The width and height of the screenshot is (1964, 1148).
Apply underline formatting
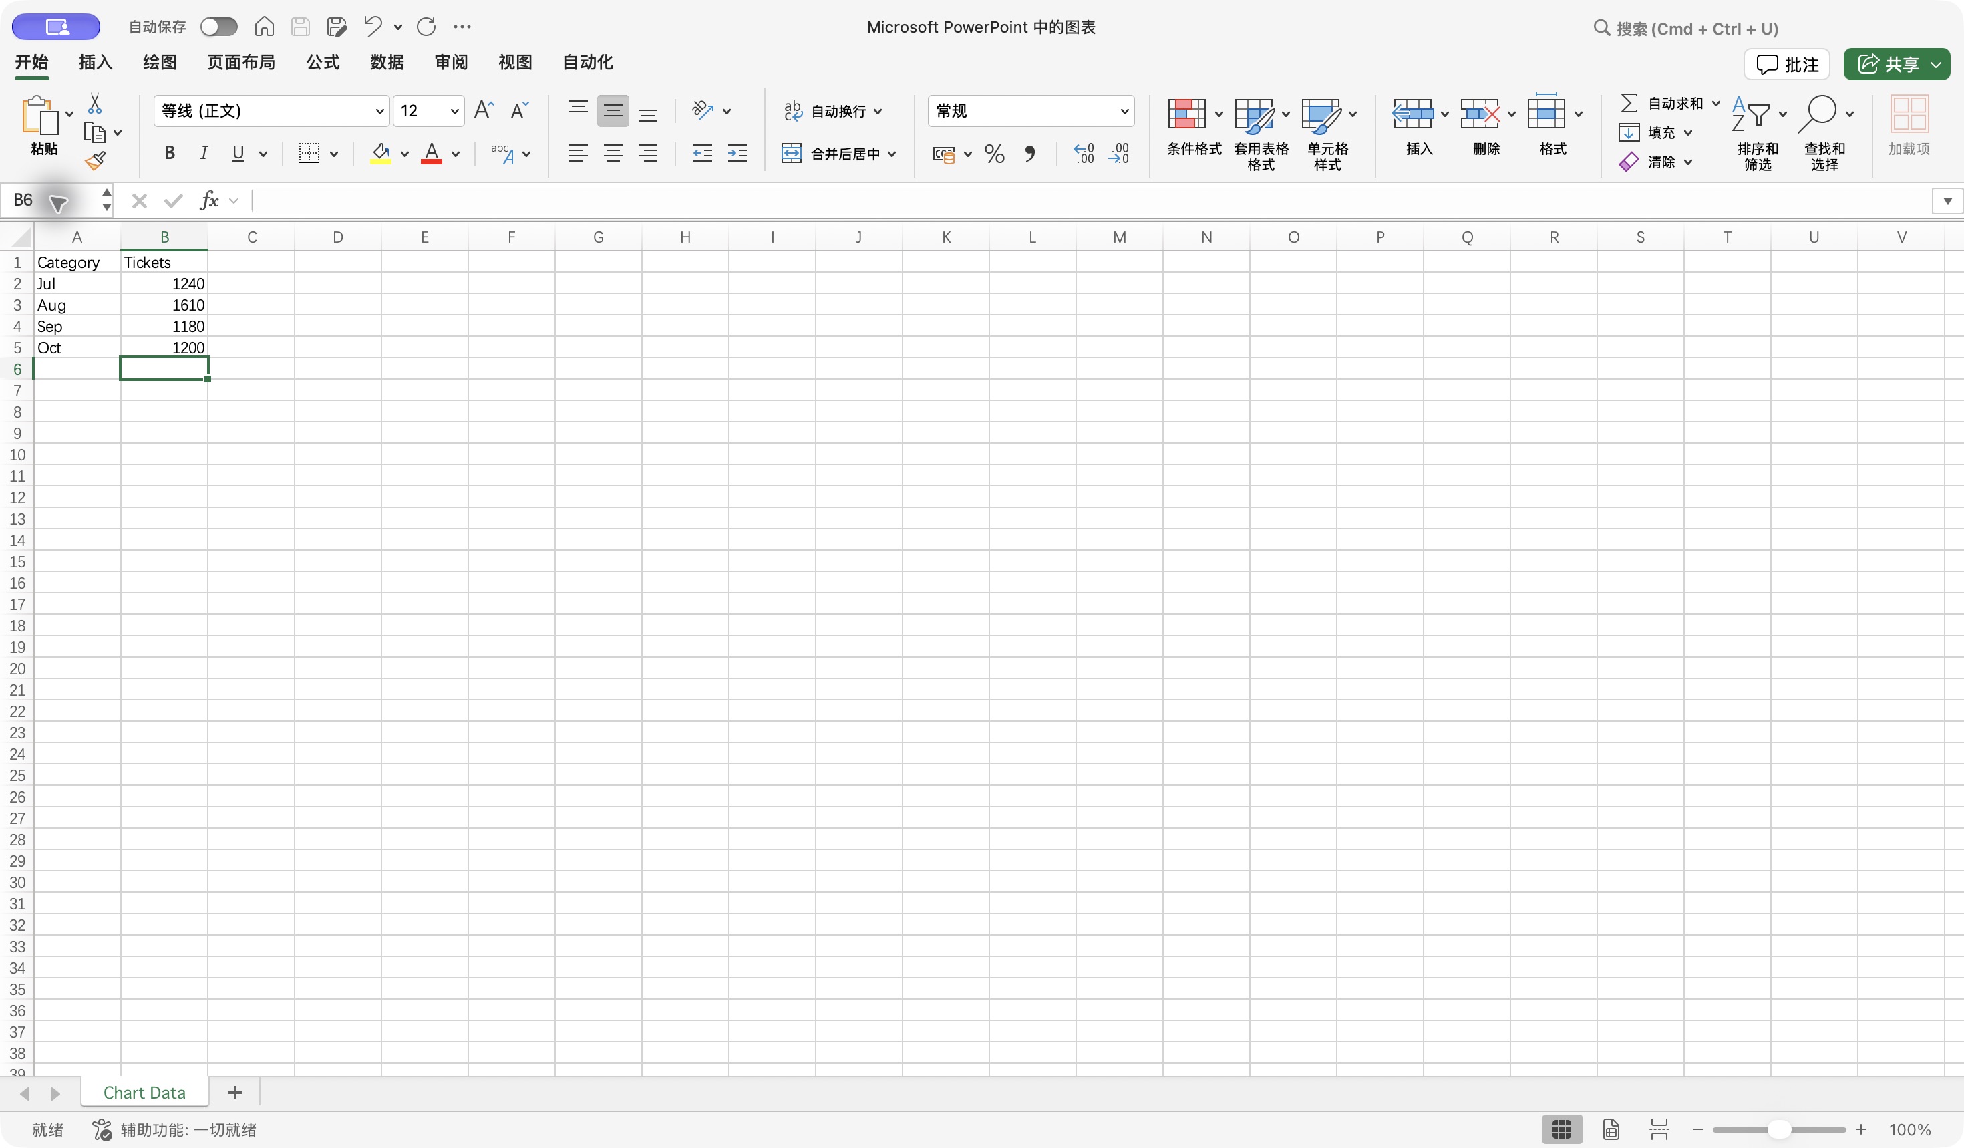tap(238, 153)
